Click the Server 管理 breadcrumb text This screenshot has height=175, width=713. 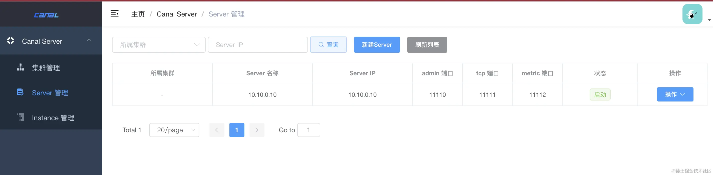(226, 14)
